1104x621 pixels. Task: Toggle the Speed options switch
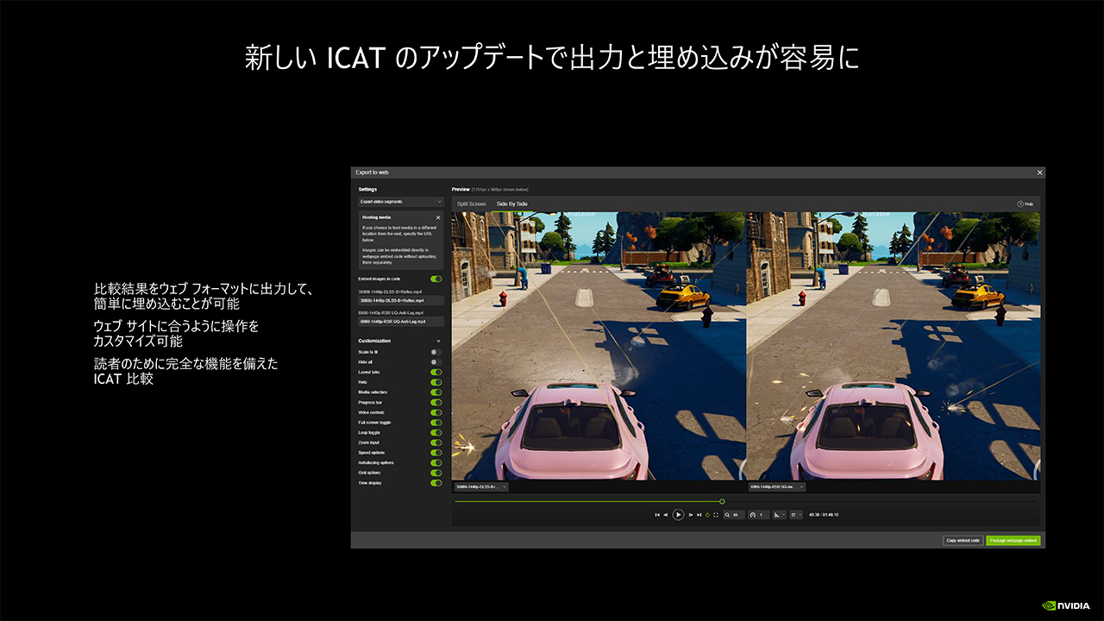[x=436, y=453]
